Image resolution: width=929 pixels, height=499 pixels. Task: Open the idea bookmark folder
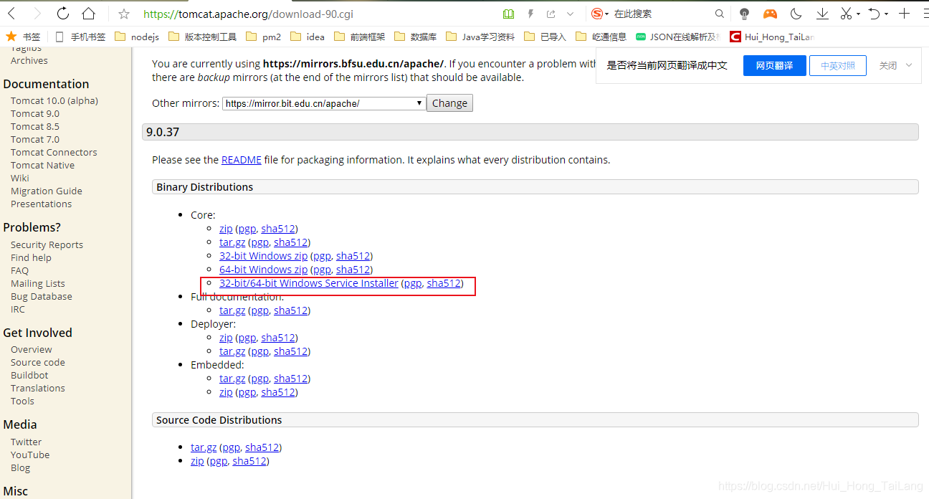[307, 37]
